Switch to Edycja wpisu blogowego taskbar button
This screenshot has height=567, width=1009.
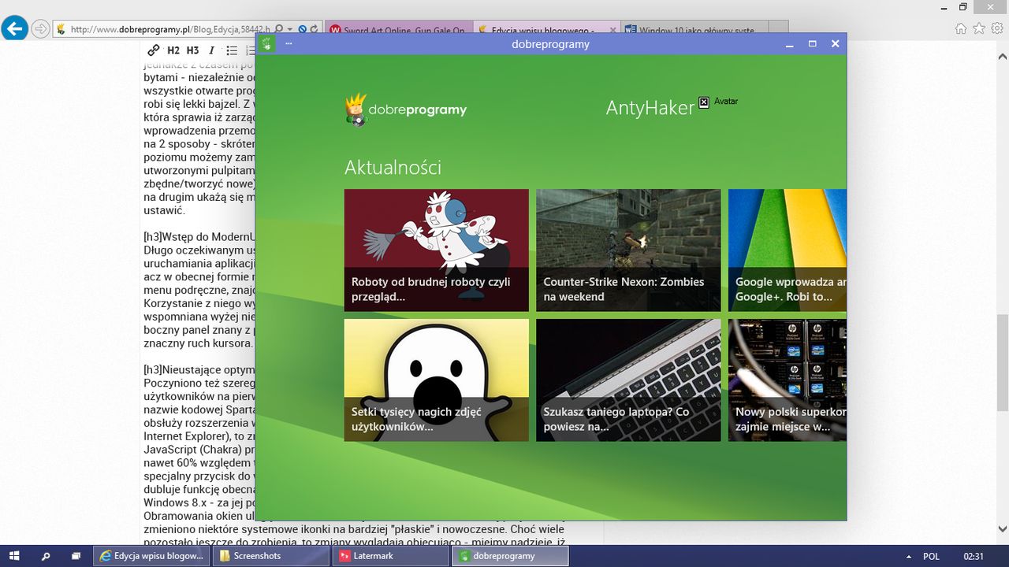click(x=152, y=556)
